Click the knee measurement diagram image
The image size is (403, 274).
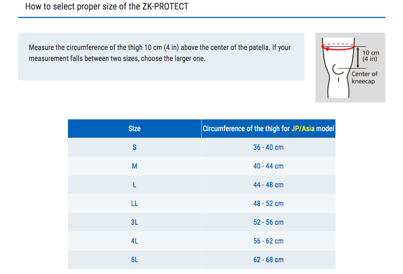350,67
